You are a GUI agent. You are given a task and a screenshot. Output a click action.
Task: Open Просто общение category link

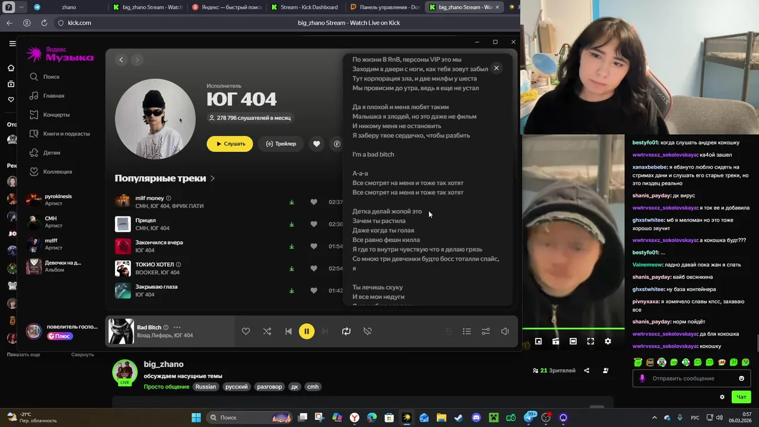167,387
